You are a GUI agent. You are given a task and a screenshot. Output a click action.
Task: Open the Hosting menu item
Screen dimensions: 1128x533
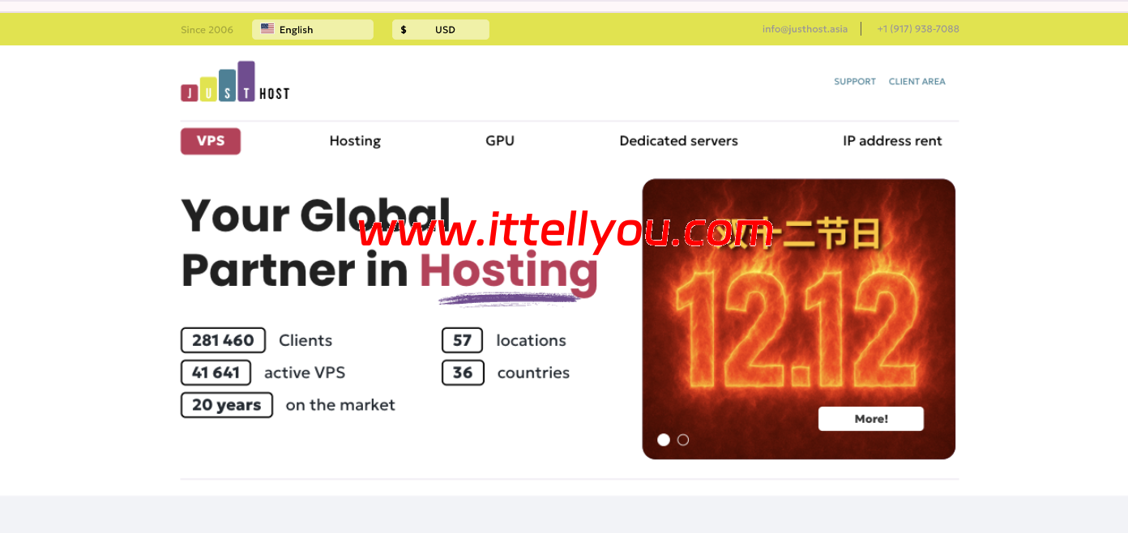tap(355, 141)
